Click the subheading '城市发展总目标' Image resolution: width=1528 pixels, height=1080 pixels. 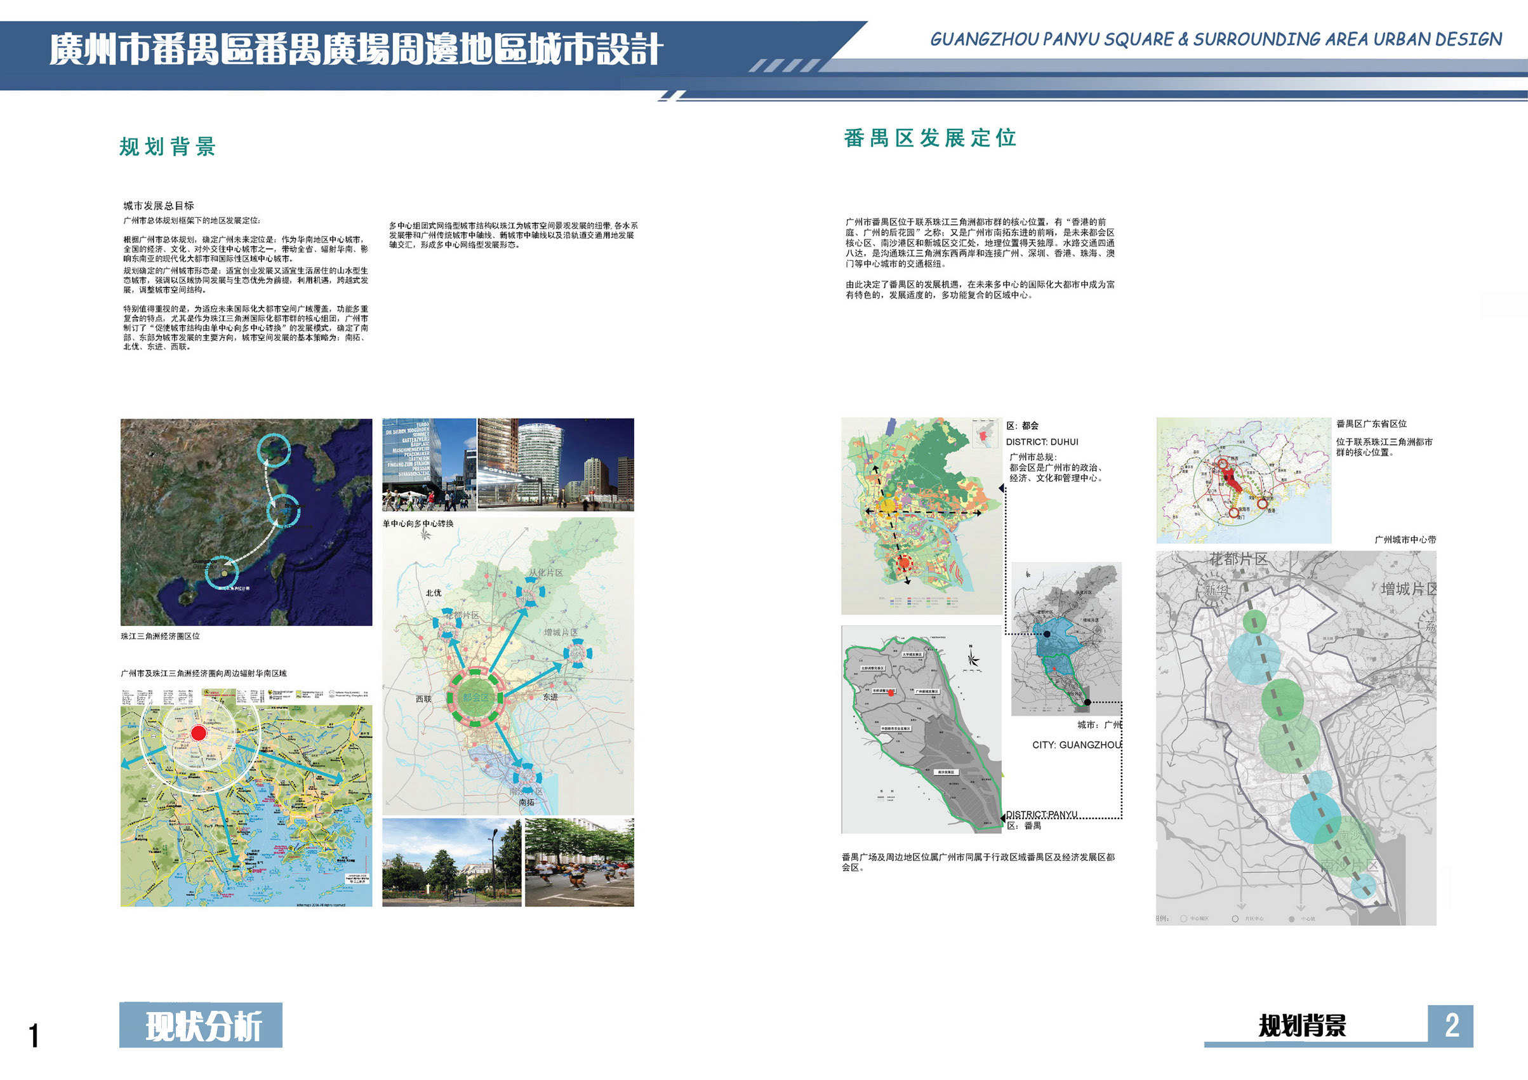159,206
